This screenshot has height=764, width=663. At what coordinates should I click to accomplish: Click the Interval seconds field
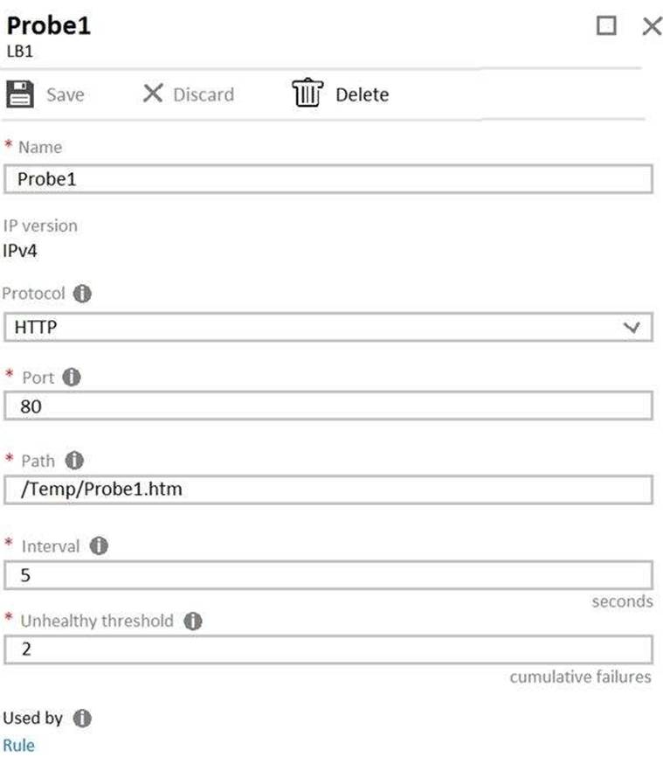[328, 575]
